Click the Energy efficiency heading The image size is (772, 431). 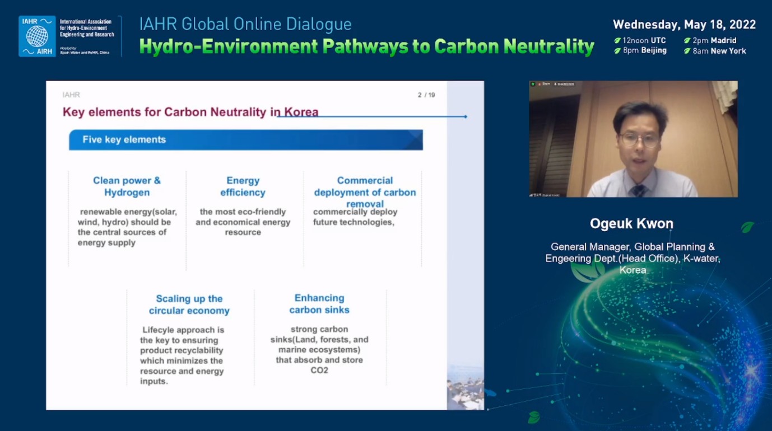pos(243,186)
